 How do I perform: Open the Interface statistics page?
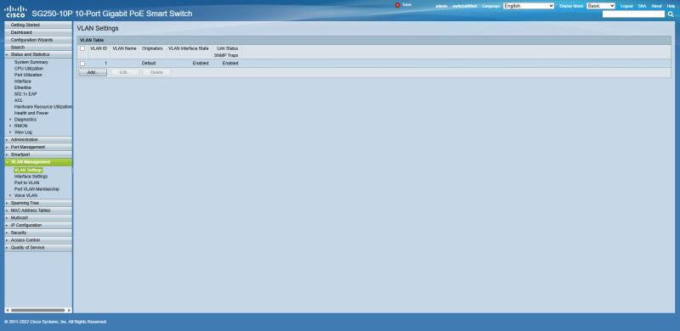click(x=23, y=81)
